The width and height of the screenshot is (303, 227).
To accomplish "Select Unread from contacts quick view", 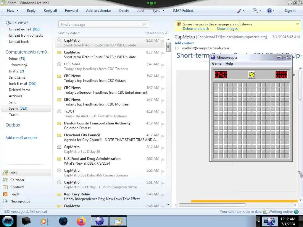I will (26, 35).
